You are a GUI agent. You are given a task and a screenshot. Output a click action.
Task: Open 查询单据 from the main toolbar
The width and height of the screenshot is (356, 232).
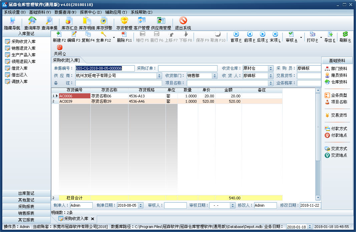(49, 23)
